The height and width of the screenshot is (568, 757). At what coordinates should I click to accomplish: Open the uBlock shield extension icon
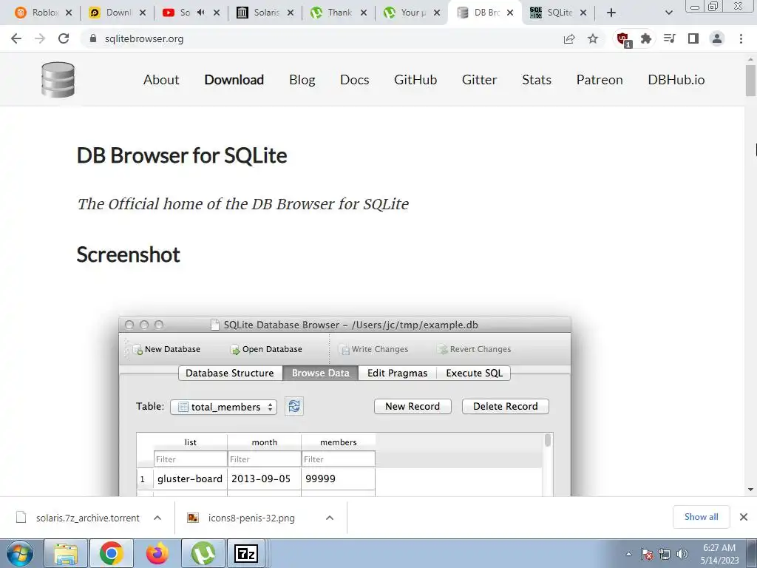point(623,38)
